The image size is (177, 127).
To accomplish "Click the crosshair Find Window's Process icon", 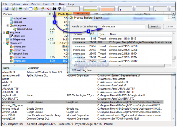I will click(60, 9).
